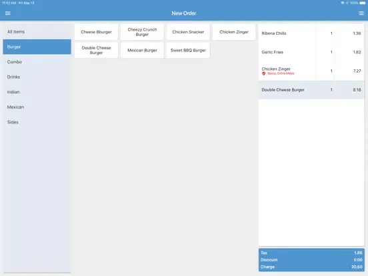
Task: Click quantity 1 of Ribena Chills
Action: click(331, 33)
